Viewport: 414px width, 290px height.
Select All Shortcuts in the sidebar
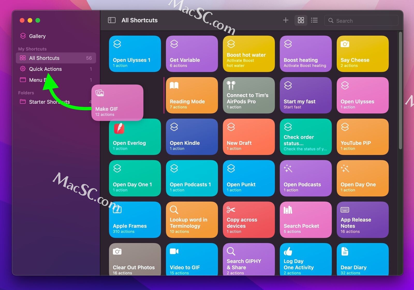click(56, 58)
